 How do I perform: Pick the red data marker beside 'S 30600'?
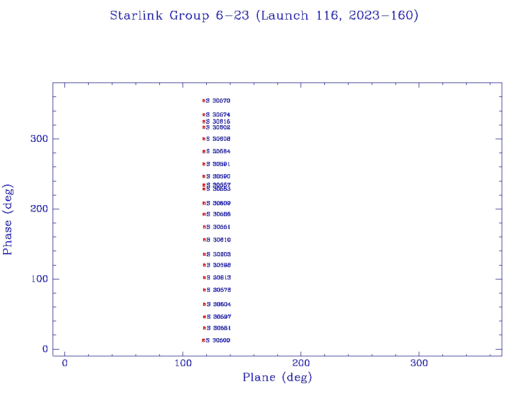point(203,340)
